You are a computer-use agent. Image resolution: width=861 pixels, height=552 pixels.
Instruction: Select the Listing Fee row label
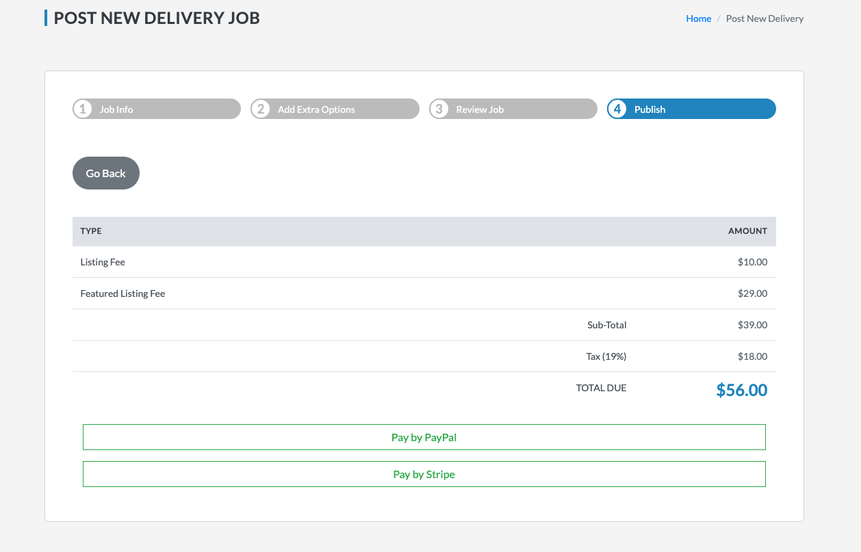pyautogui.click(x=103, y=262)
